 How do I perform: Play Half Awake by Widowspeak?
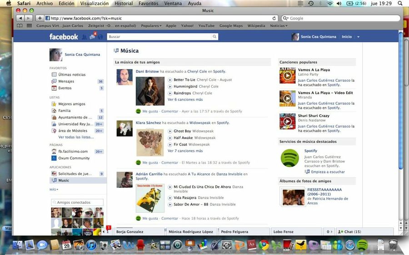(170, 138)
